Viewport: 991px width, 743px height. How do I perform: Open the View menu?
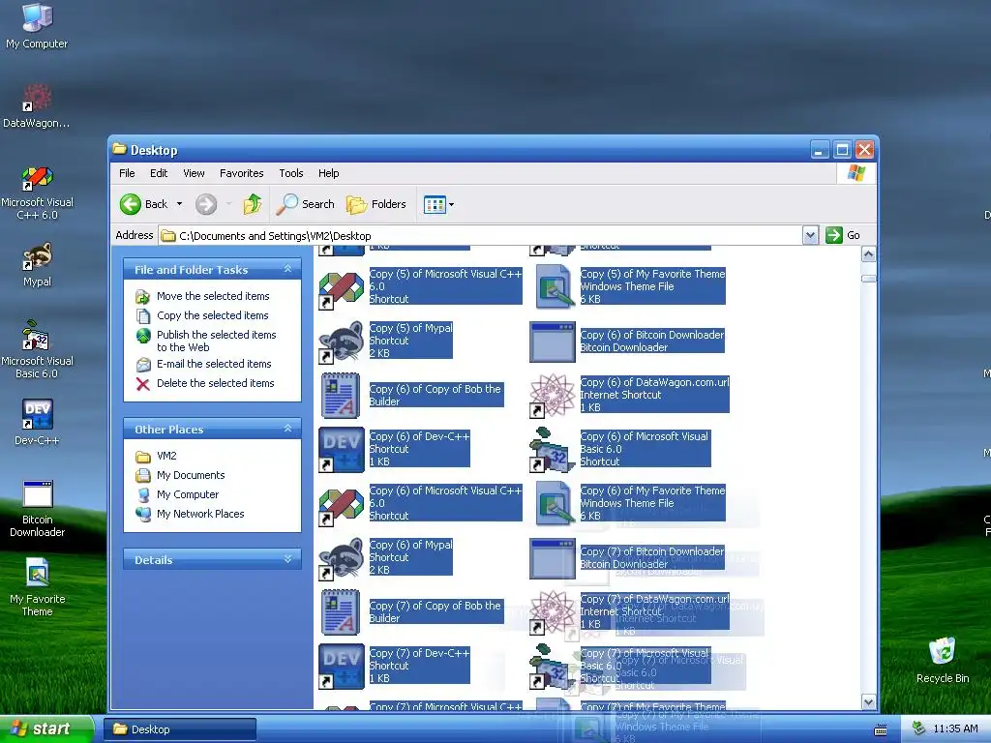(194, 173)
